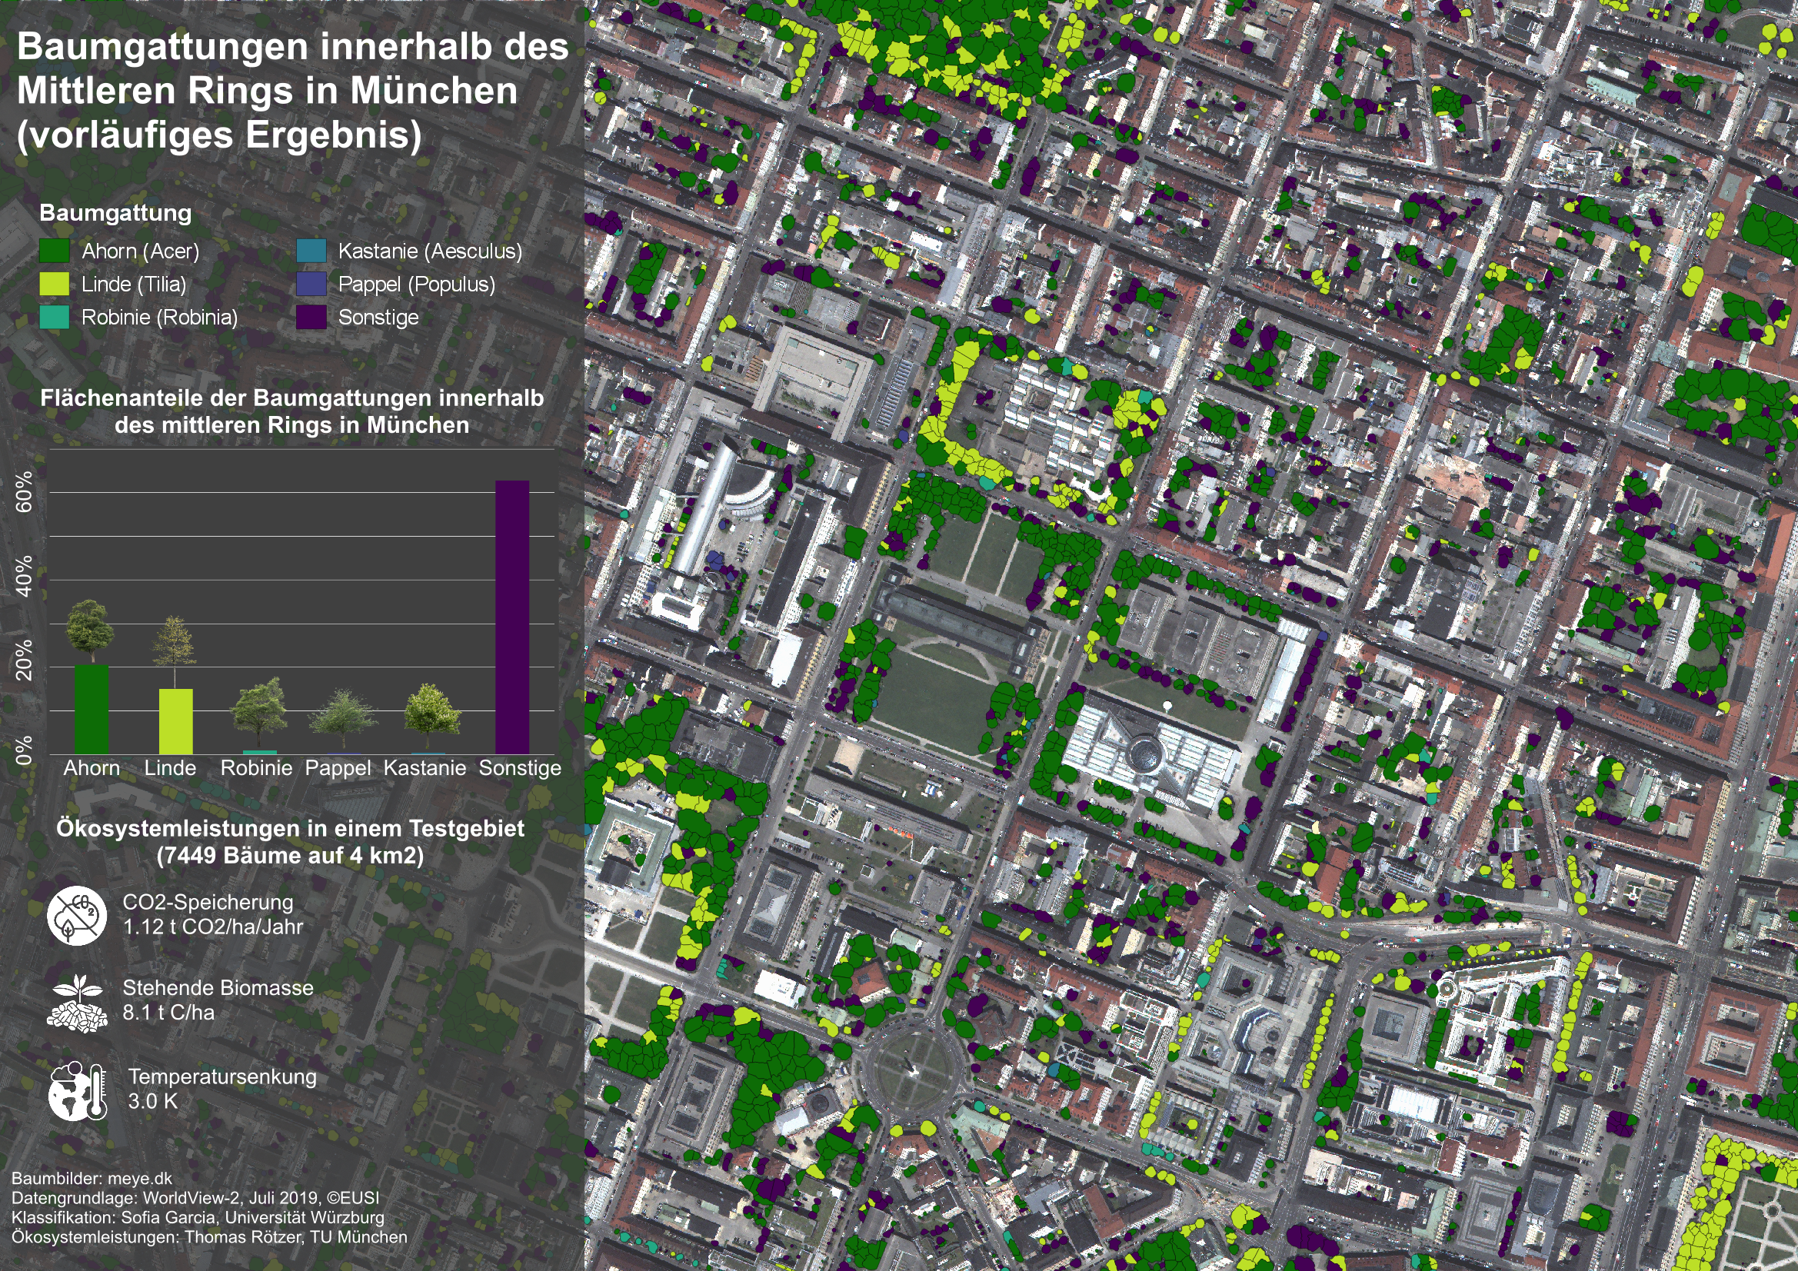Click the Ahorn tree image above its bar

tap(90, 631)
